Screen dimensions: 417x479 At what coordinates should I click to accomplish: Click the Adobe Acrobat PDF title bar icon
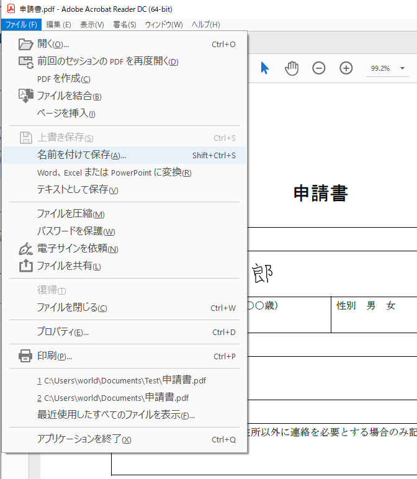tap(11, 9)
